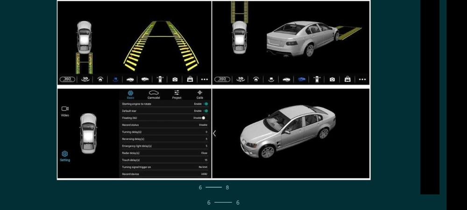Click the first car side view icon in the left panel toolbar
Image resolution: width=467 pixels, height=210 pixels.
pyautogui.click(x=130, y=79)
